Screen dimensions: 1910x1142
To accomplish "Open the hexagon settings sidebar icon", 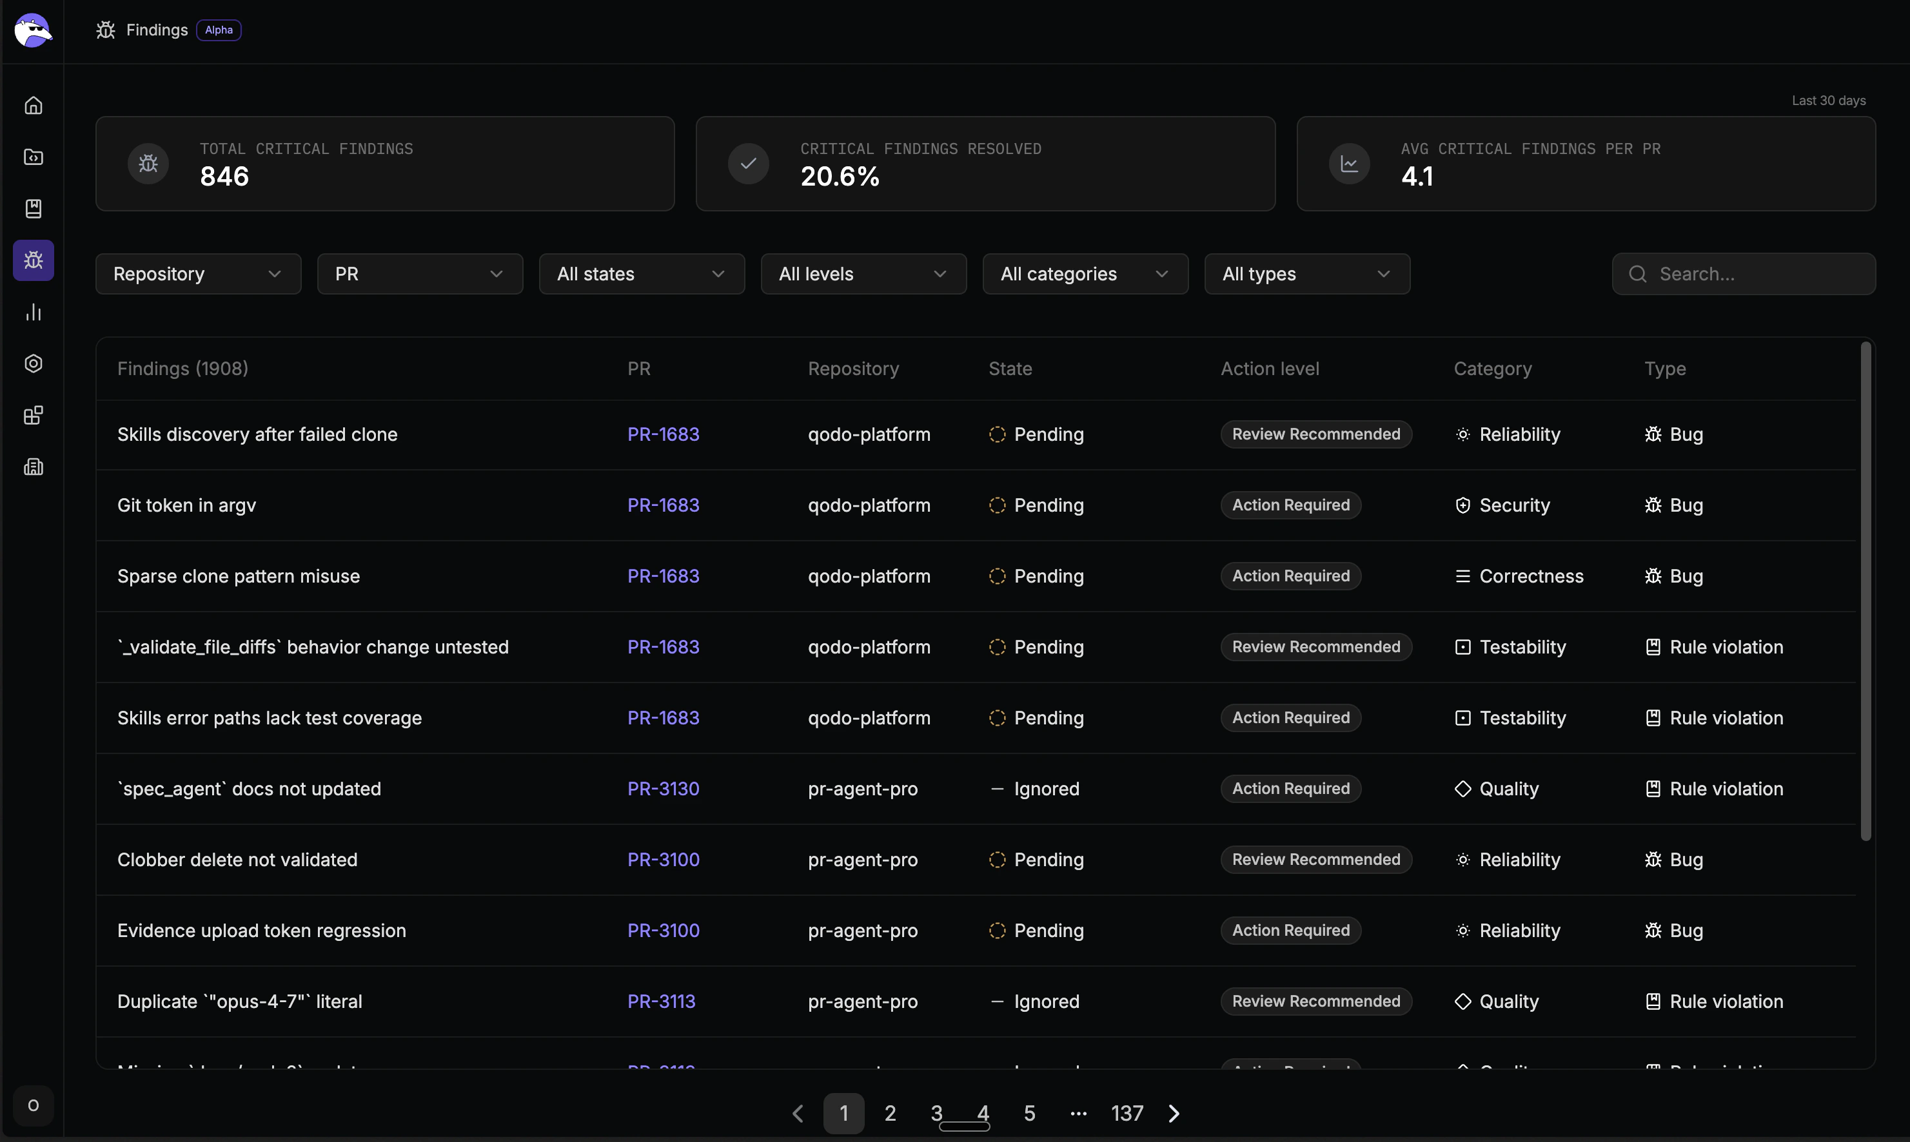I will 33,363.
